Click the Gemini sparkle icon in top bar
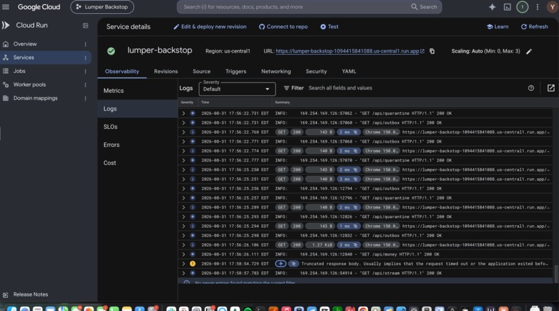 tap(492, 7)
